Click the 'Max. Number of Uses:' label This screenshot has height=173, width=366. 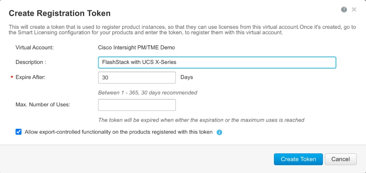click(43, 104)
